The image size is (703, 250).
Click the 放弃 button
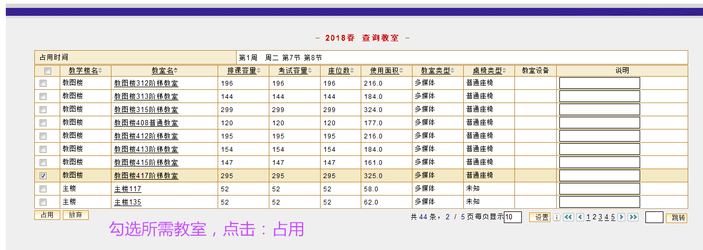pos(76,215)
